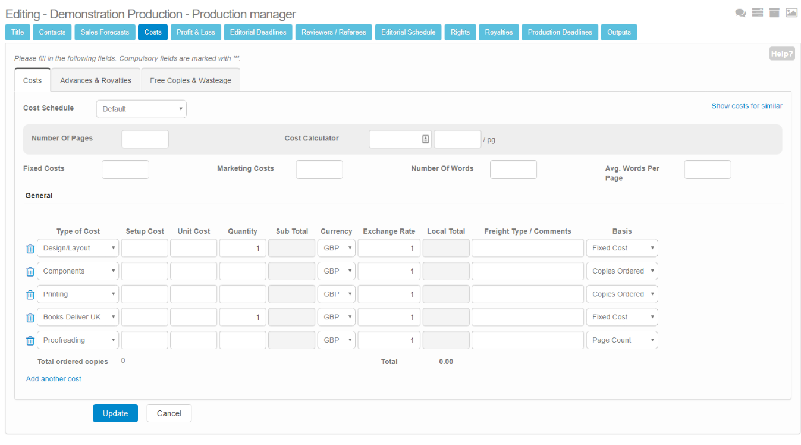The height and width of the screenshot is (445, 801).
Task: Switch to the Profit & Loss tab
Action: tap(196, 32)
